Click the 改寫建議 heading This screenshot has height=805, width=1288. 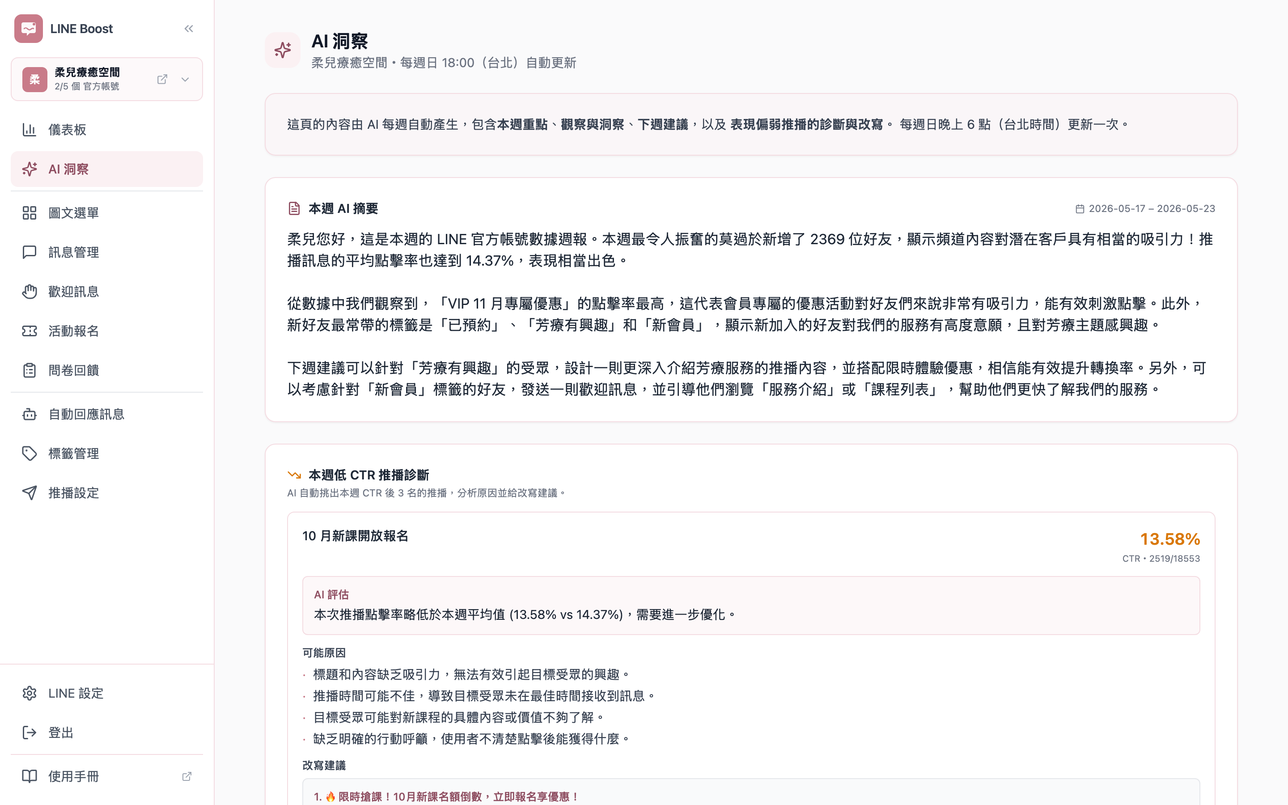324,765
